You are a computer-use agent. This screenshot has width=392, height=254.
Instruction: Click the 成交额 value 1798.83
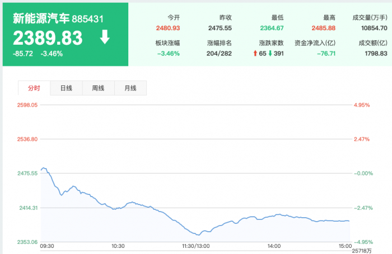(x=375, y=54)
